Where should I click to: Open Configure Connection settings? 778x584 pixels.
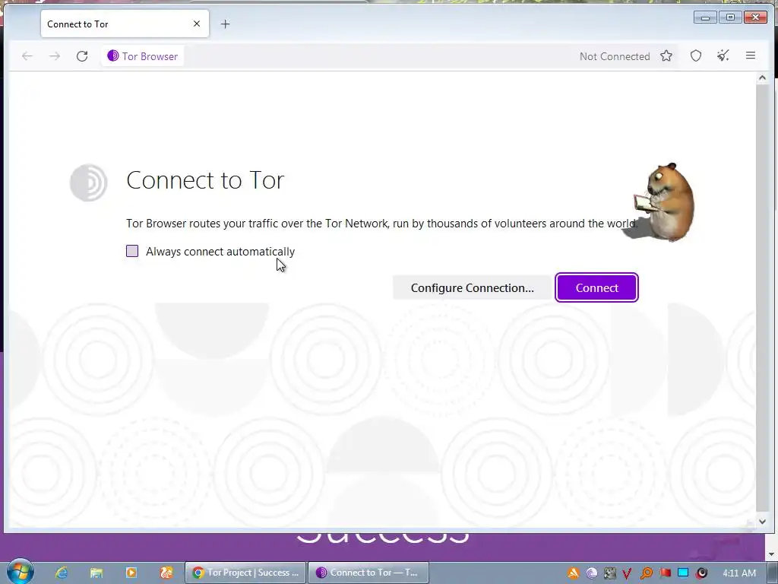(x=472, y=287)
